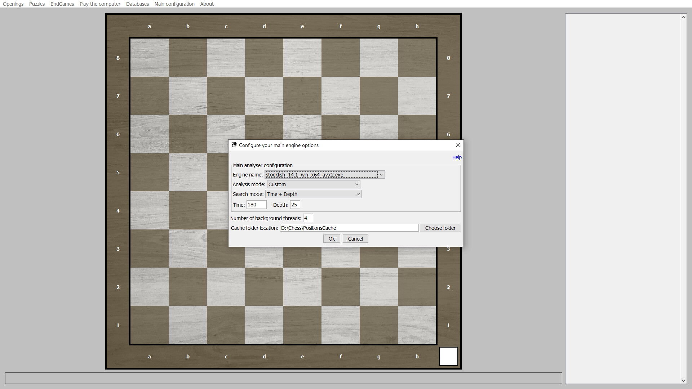
Task: Open the Databases menu
Action: 137,4
